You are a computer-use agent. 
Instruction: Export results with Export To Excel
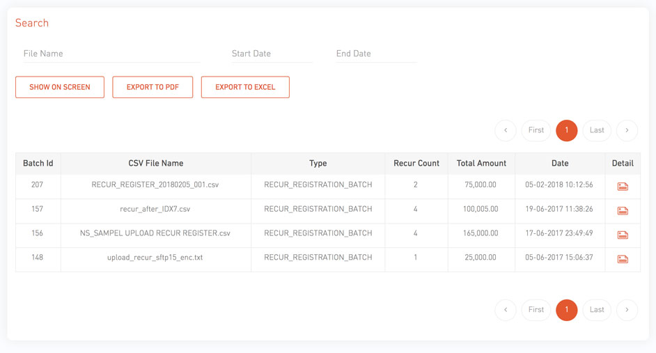coord(245,87)
